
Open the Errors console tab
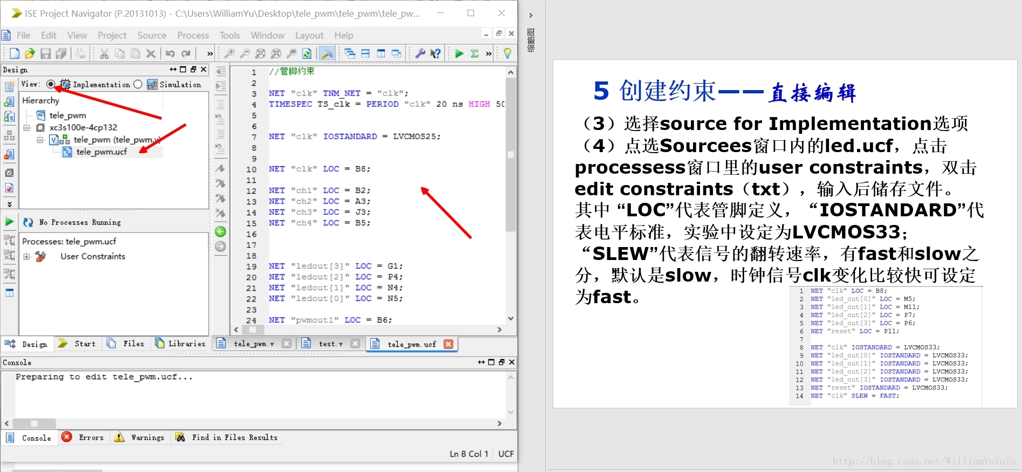pos(83,437)
